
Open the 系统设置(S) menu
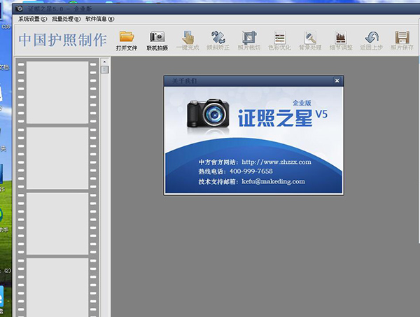pos(32,19)
